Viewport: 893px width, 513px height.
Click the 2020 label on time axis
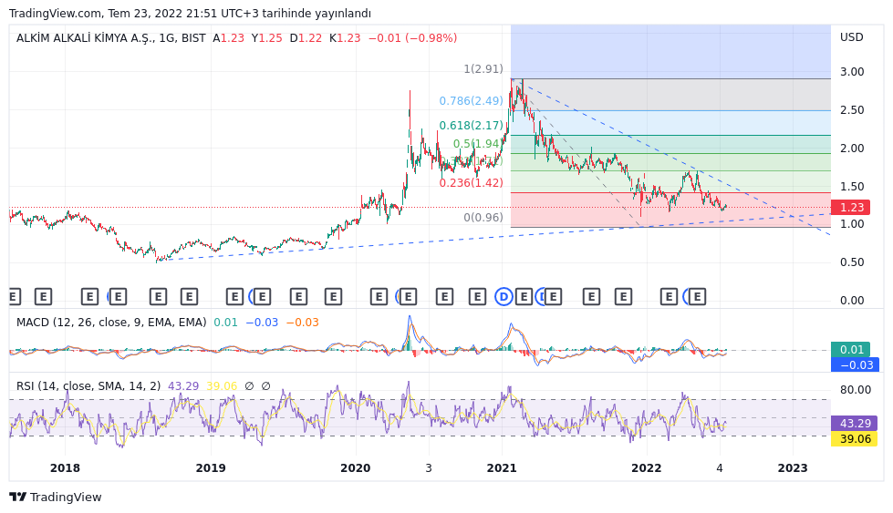point(356,468)
